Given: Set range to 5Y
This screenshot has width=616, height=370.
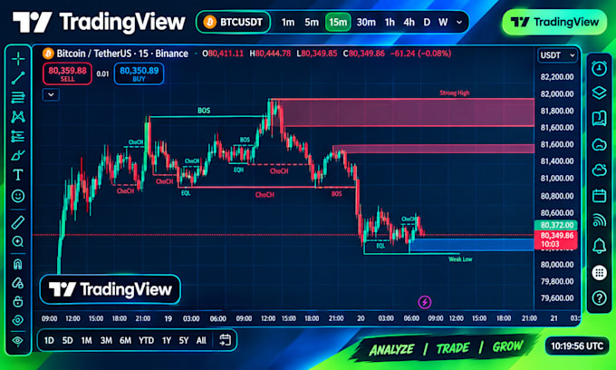Looking at the screenshot, I should [x=184, y=340].
